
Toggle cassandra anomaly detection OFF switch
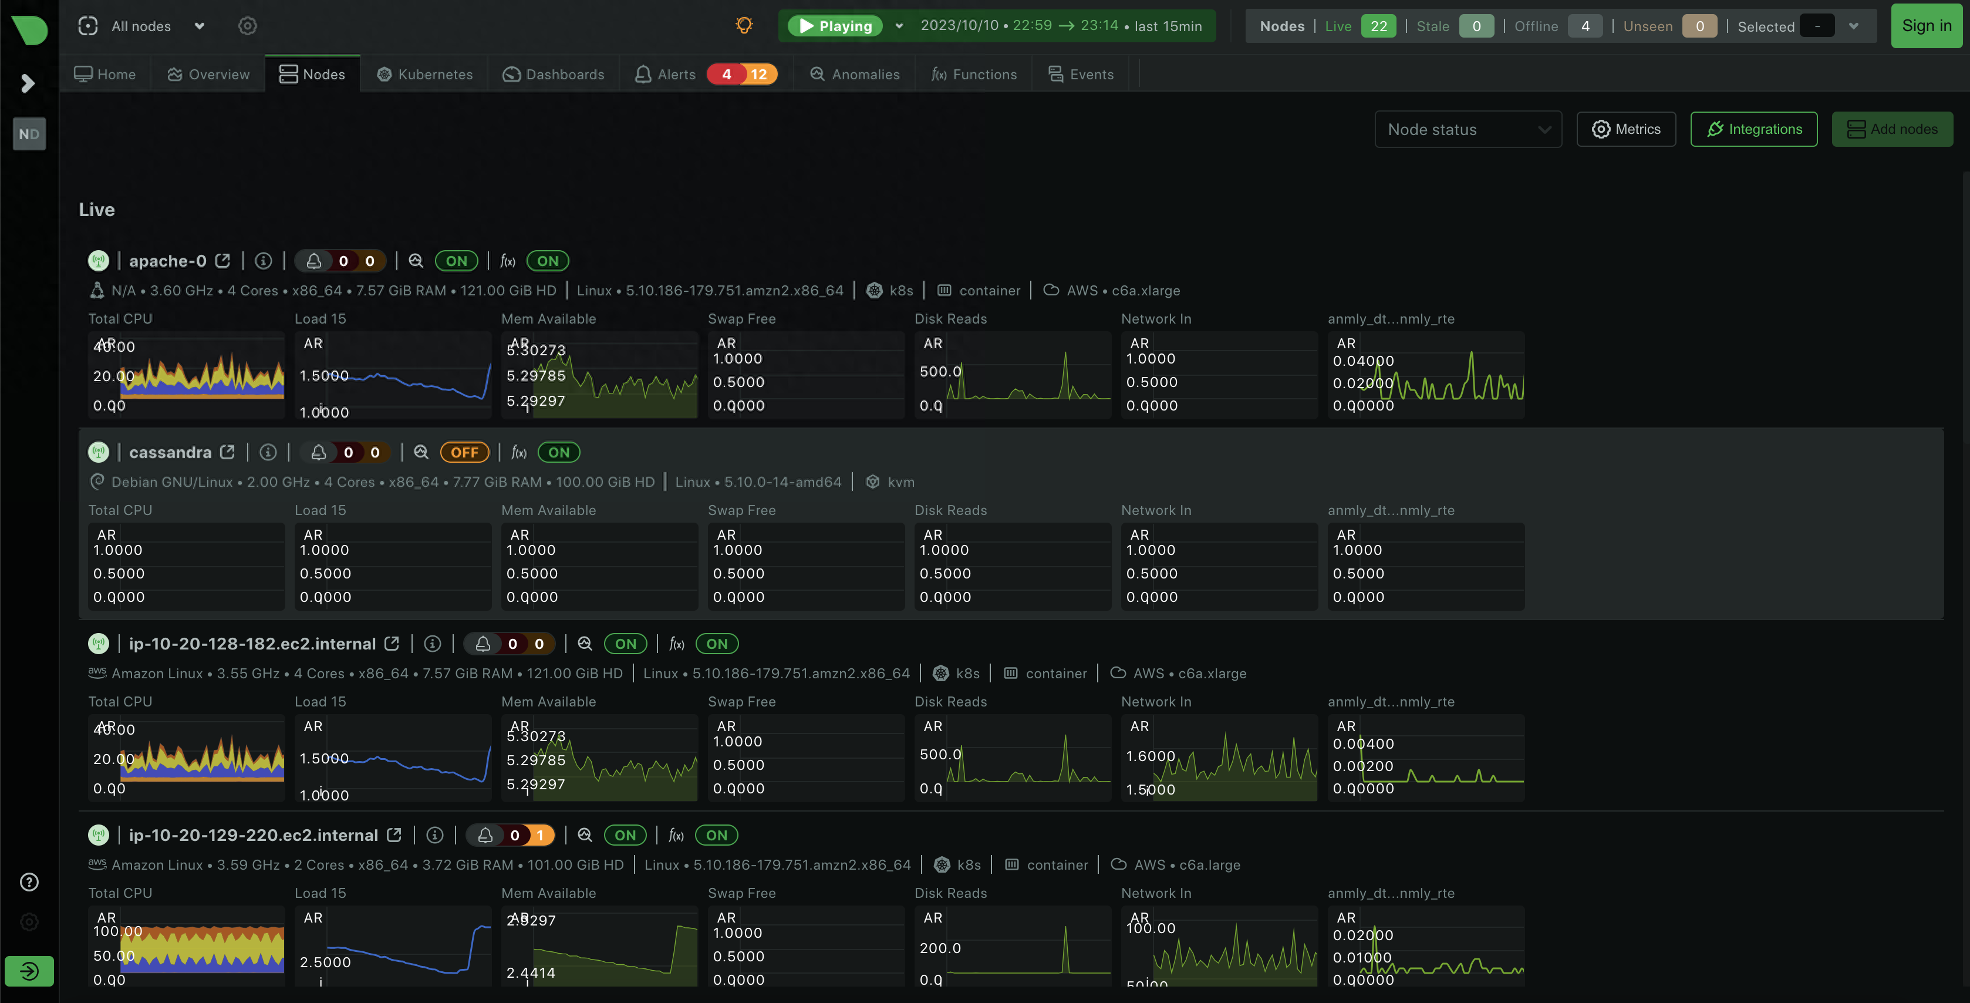pos(464,452)
